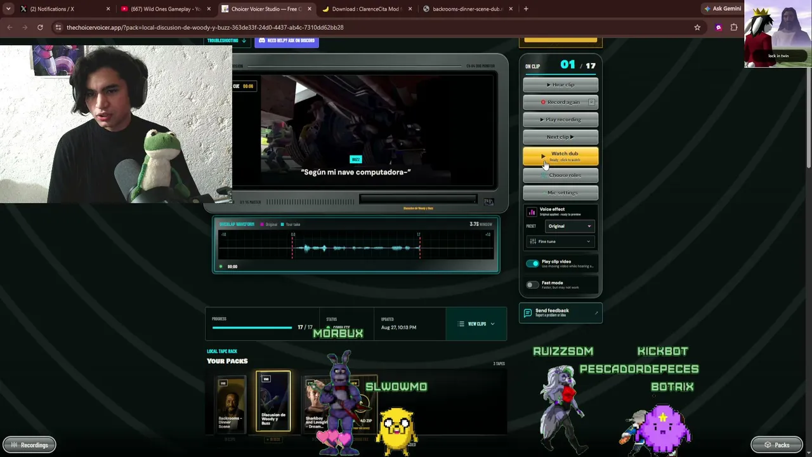This screenshot has height=457, width=812.
Task: Click the Your Packs heading
Action: click(x=227, y=361)
